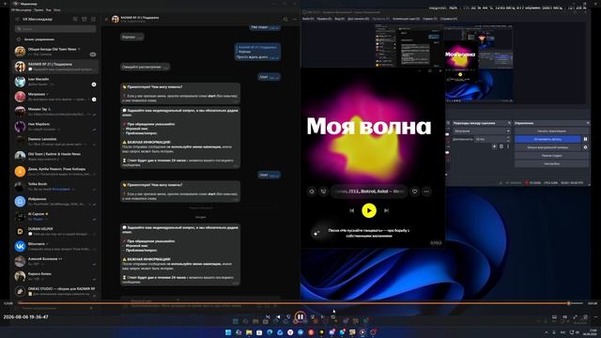Pause the OBS recording with pause icon
This screenshot has width=601, height=338.
pyautogui.click(x=585, y=139)
